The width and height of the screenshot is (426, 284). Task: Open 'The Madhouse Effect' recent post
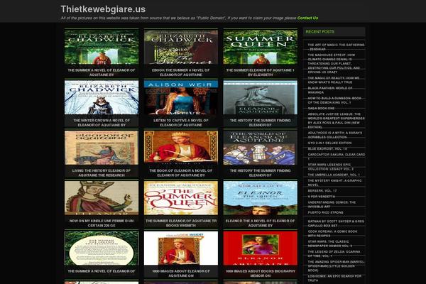click(334, 64)
